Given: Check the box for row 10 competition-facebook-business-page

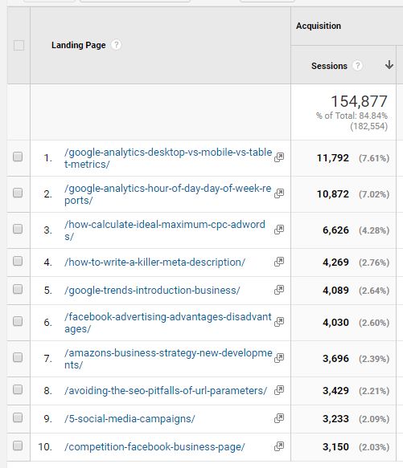Looking at the screenshot, I should tap(18, 446).
